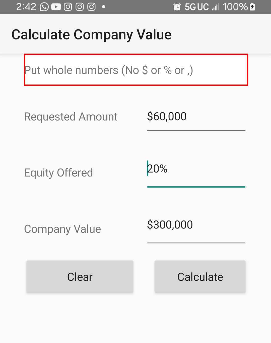Click the Equity Offered 20% field

tap(196, 169)
